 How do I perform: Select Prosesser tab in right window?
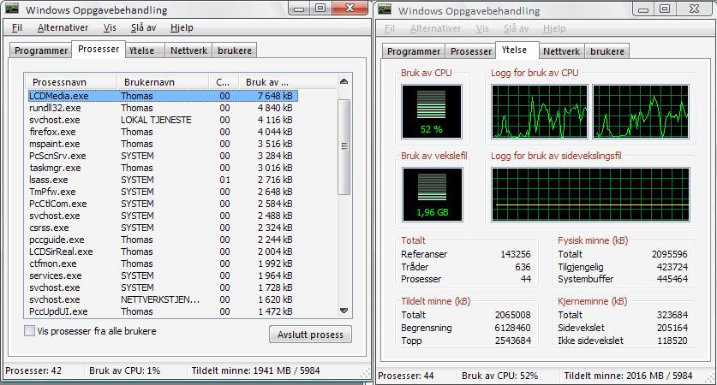pyautogui.click(x=471, y=51)
